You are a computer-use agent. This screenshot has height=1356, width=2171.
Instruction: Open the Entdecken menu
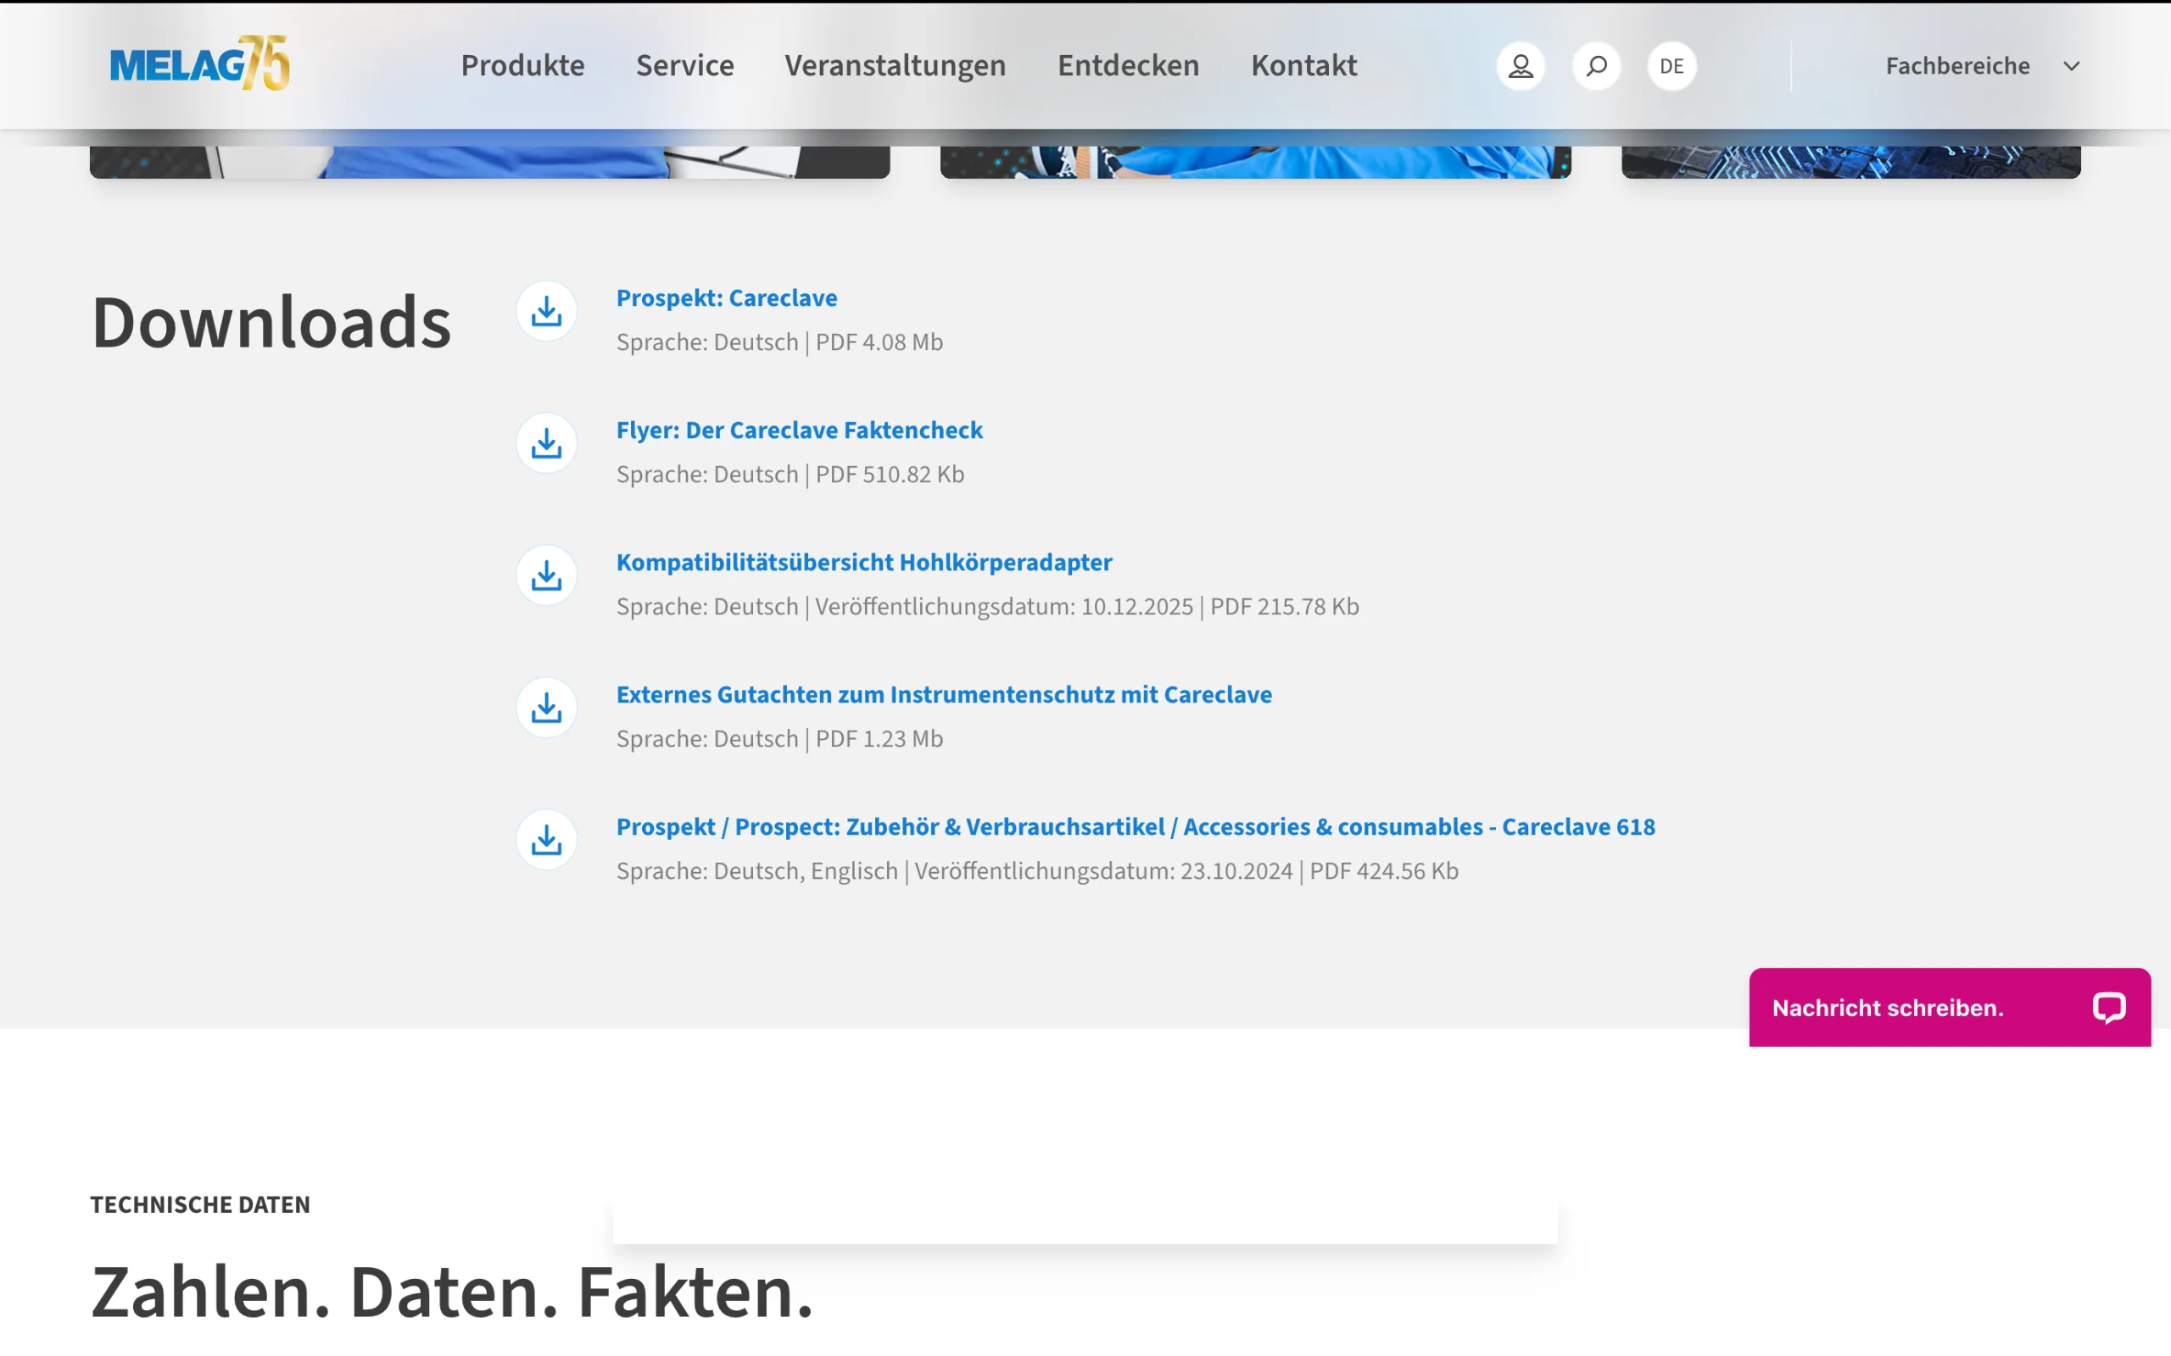tap(1129, 65)
